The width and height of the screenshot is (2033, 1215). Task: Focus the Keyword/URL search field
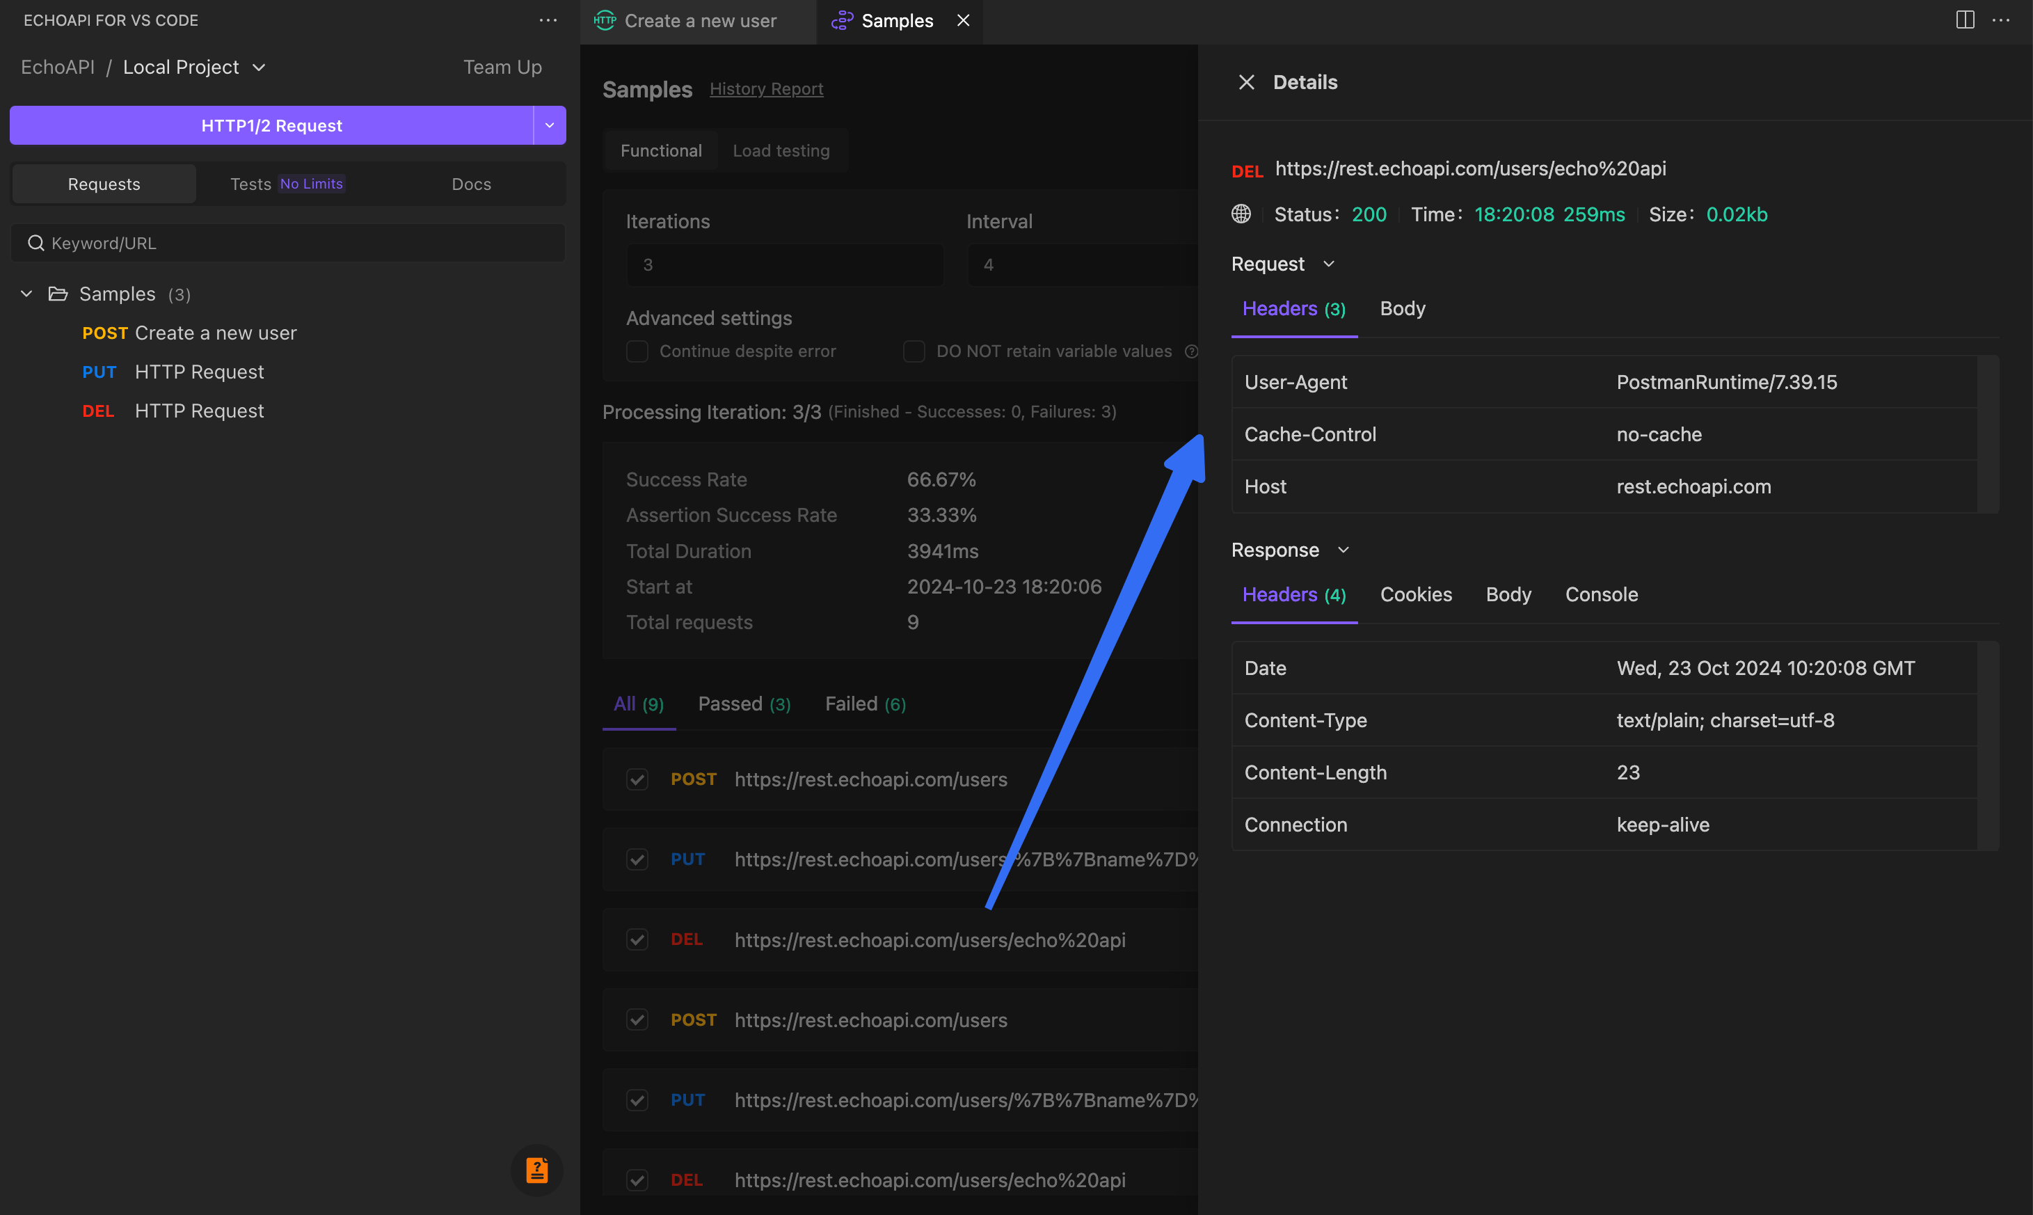[287, 243]
